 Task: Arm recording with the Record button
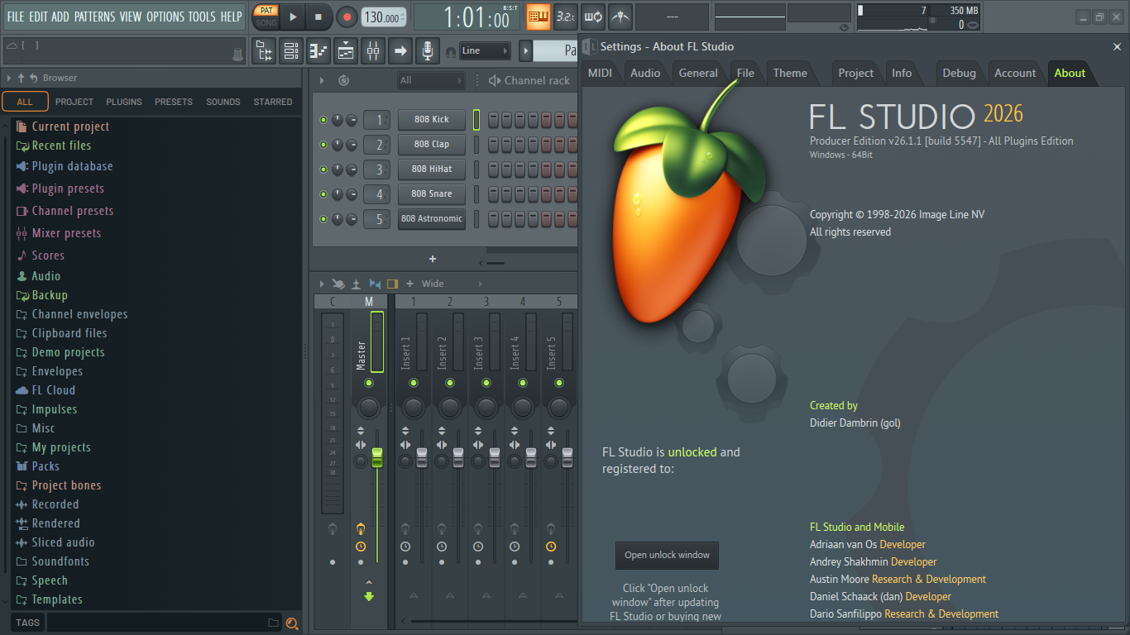[x=347, y=17]
